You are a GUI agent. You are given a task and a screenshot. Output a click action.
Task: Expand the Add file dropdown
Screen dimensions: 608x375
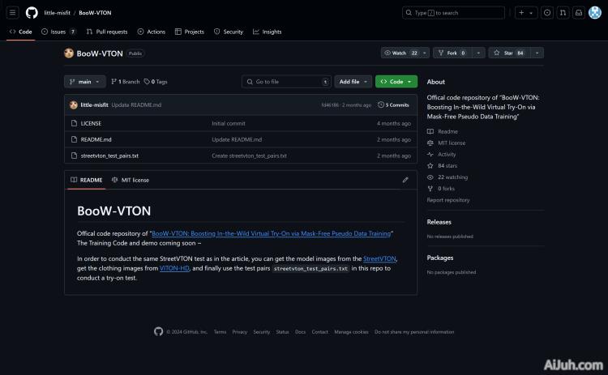pos(353,82)
